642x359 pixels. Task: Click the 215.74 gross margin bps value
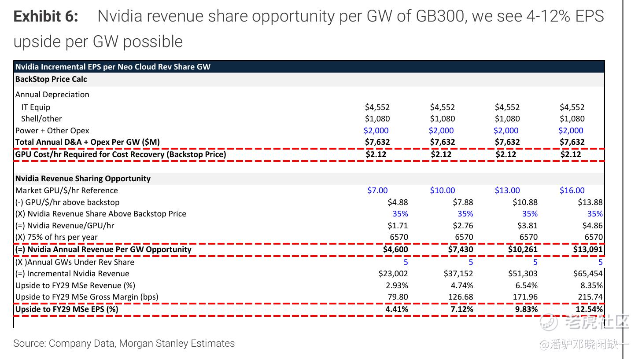tap(590, 297)
